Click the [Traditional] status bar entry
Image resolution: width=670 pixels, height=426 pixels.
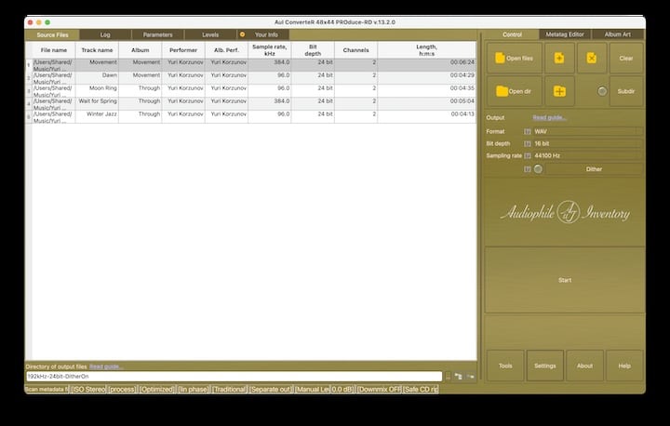point(229,389)
